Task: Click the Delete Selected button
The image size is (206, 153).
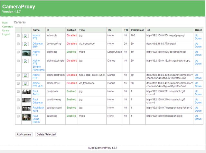Action: pyautogui.click(x=46, y=134)
